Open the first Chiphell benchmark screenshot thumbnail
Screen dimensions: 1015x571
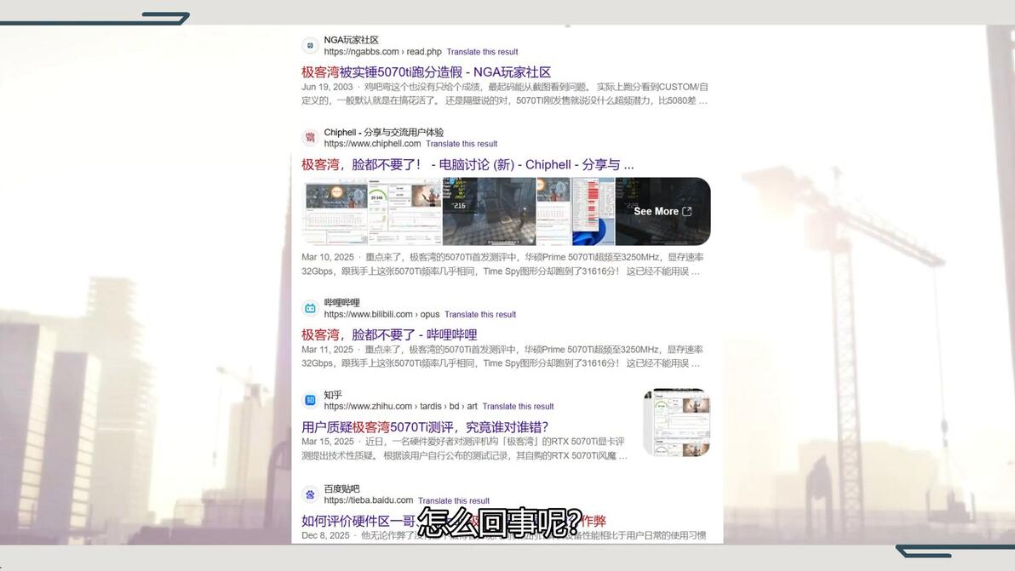335,211
